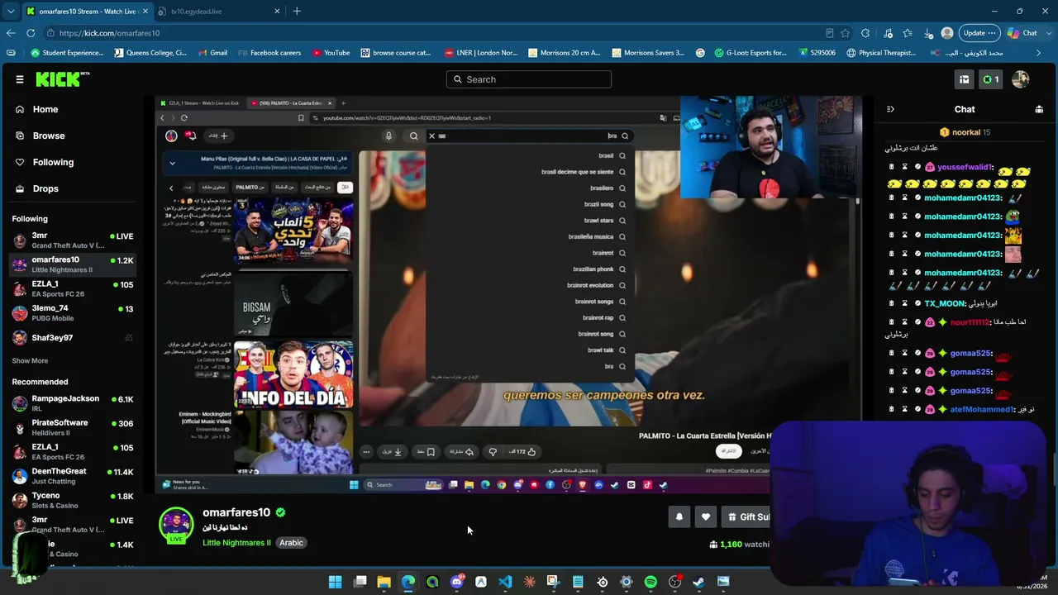Open the Kicks balance button showing 1
1058x595 pixels.
[990, 79]
